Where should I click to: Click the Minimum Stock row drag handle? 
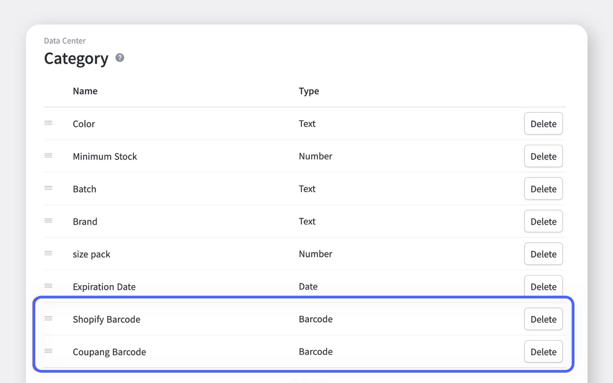49,156
